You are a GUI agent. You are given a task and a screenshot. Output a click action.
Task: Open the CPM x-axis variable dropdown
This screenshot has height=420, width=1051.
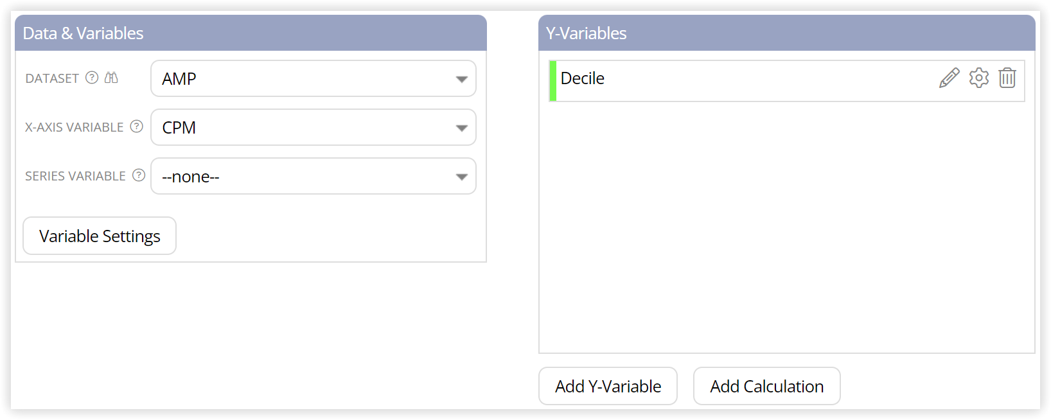pos(314,127)
